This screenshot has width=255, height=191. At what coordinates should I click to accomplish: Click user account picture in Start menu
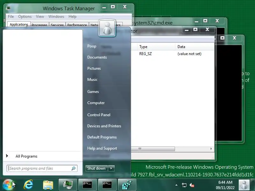107,28
